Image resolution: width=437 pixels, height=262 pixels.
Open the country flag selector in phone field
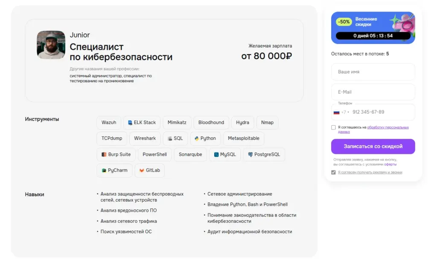point(337,112)
